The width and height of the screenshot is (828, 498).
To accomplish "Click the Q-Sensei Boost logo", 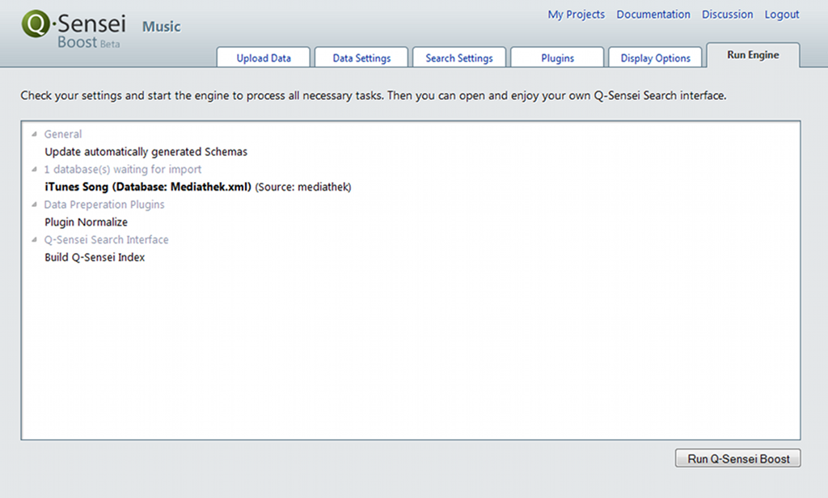I will point(74,30).
